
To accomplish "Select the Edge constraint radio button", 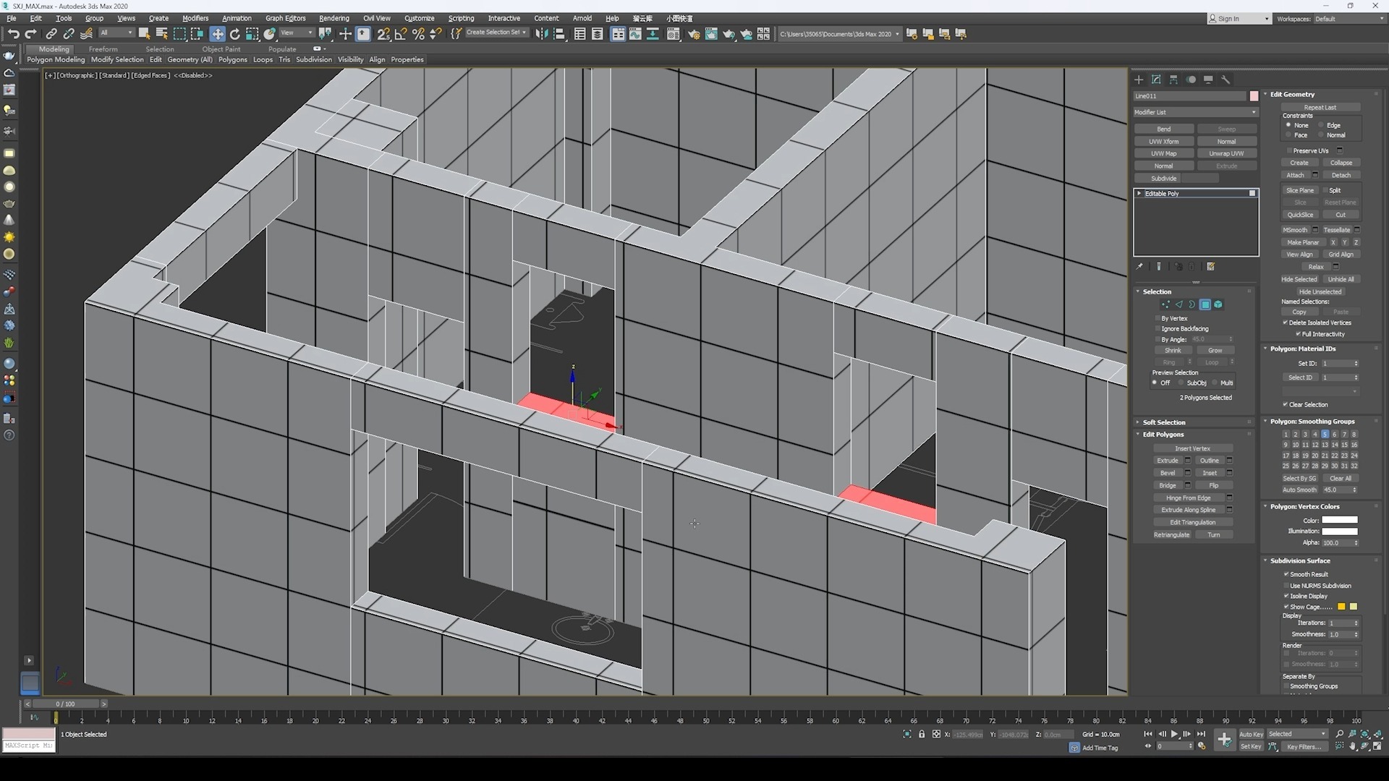I will point(1321,125).
